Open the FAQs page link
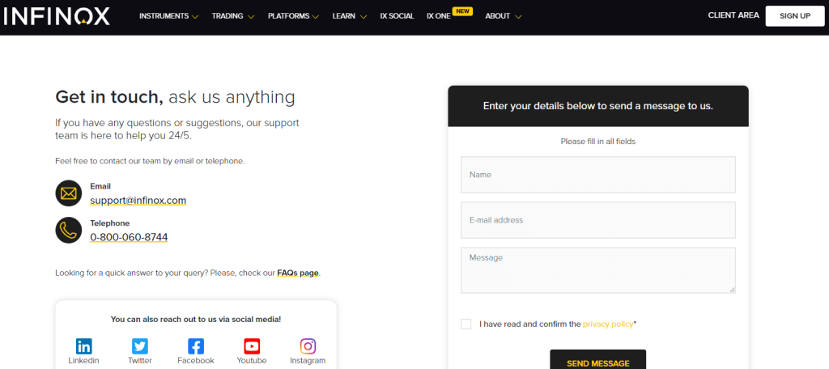The height and width of the screenshot is (369, 829). point(298,274)
